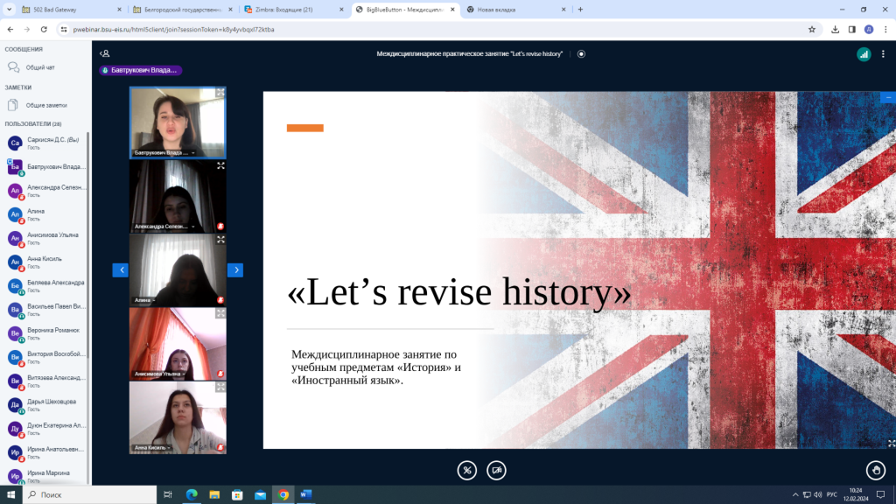Fullscreen Бавтрукович Влада webcam video
Screen dimensions: 896x504
(220, 93)
